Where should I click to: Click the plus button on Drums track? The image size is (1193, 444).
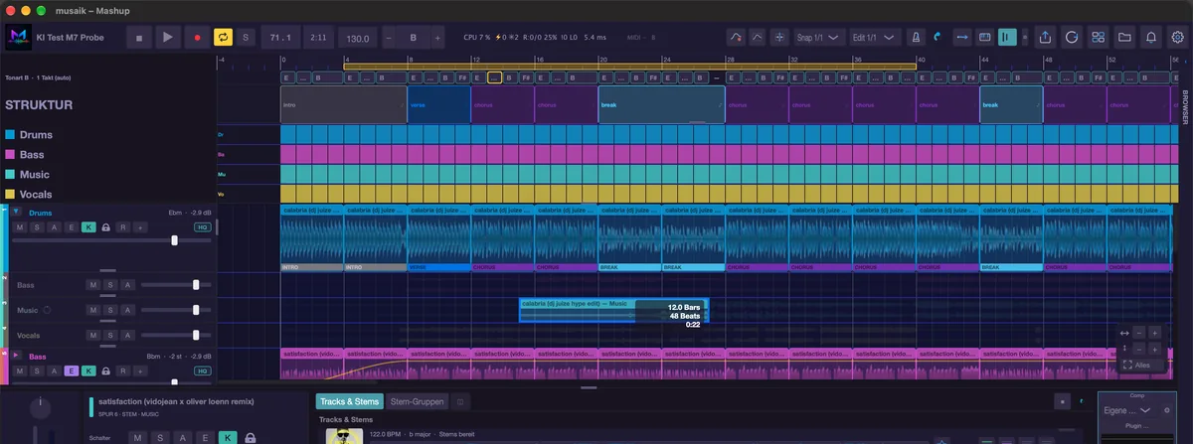(x=140, y=227)
